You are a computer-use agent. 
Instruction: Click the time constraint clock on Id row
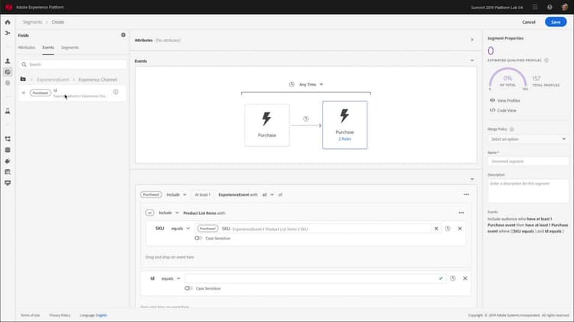[x=453, y=278]
